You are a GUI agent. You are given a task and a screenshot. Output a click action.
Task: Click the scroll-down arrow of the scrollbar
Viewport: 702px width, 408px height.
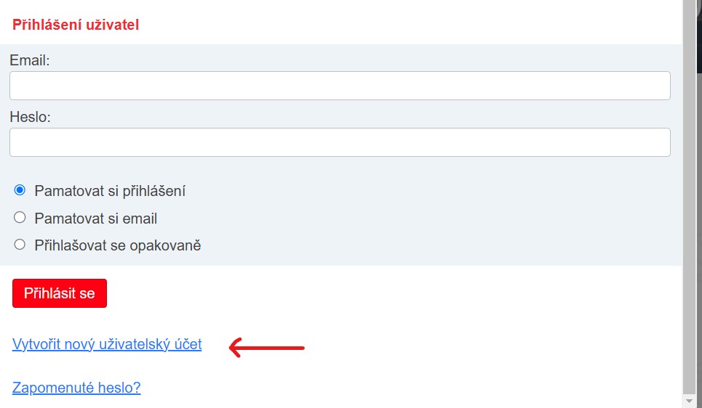point(690,401)
